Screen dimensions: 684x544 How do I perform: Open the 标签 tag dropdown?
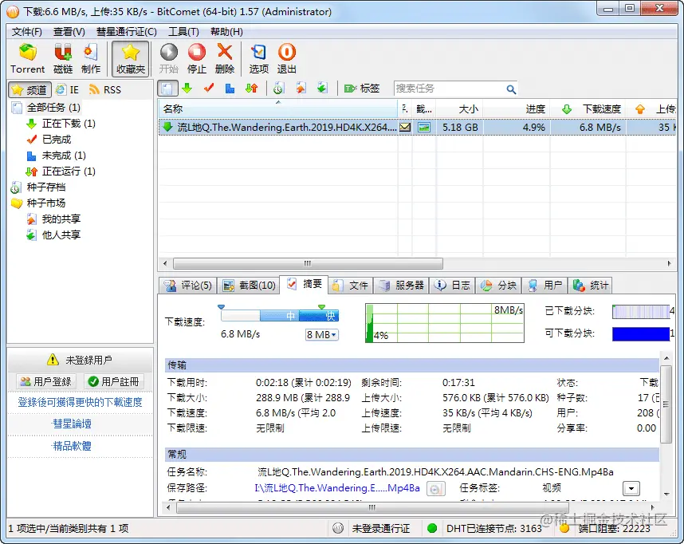coord(362,89)
